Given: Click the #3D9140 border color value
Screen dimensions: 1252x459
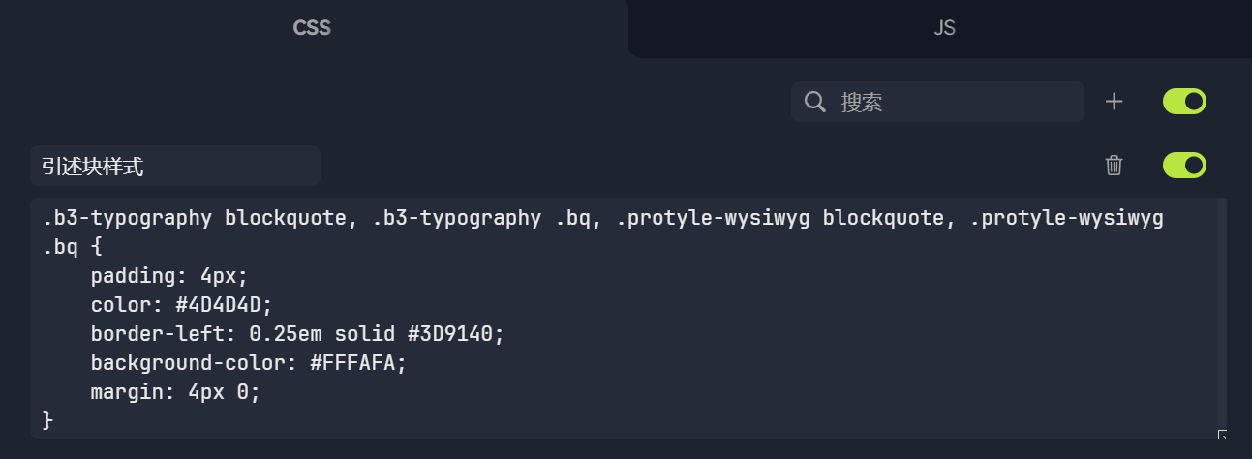Looking at the screenshot, I should click(456, 334).
